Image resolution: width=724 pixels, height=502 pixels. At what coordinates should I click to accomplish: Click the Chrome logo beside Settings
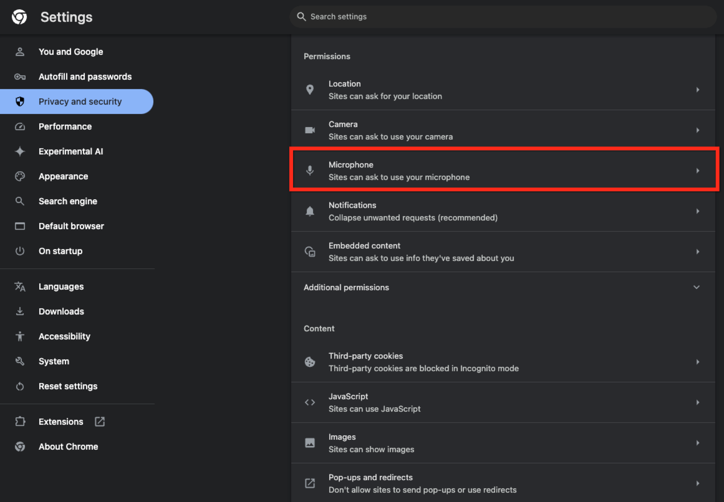click(19, 17)
